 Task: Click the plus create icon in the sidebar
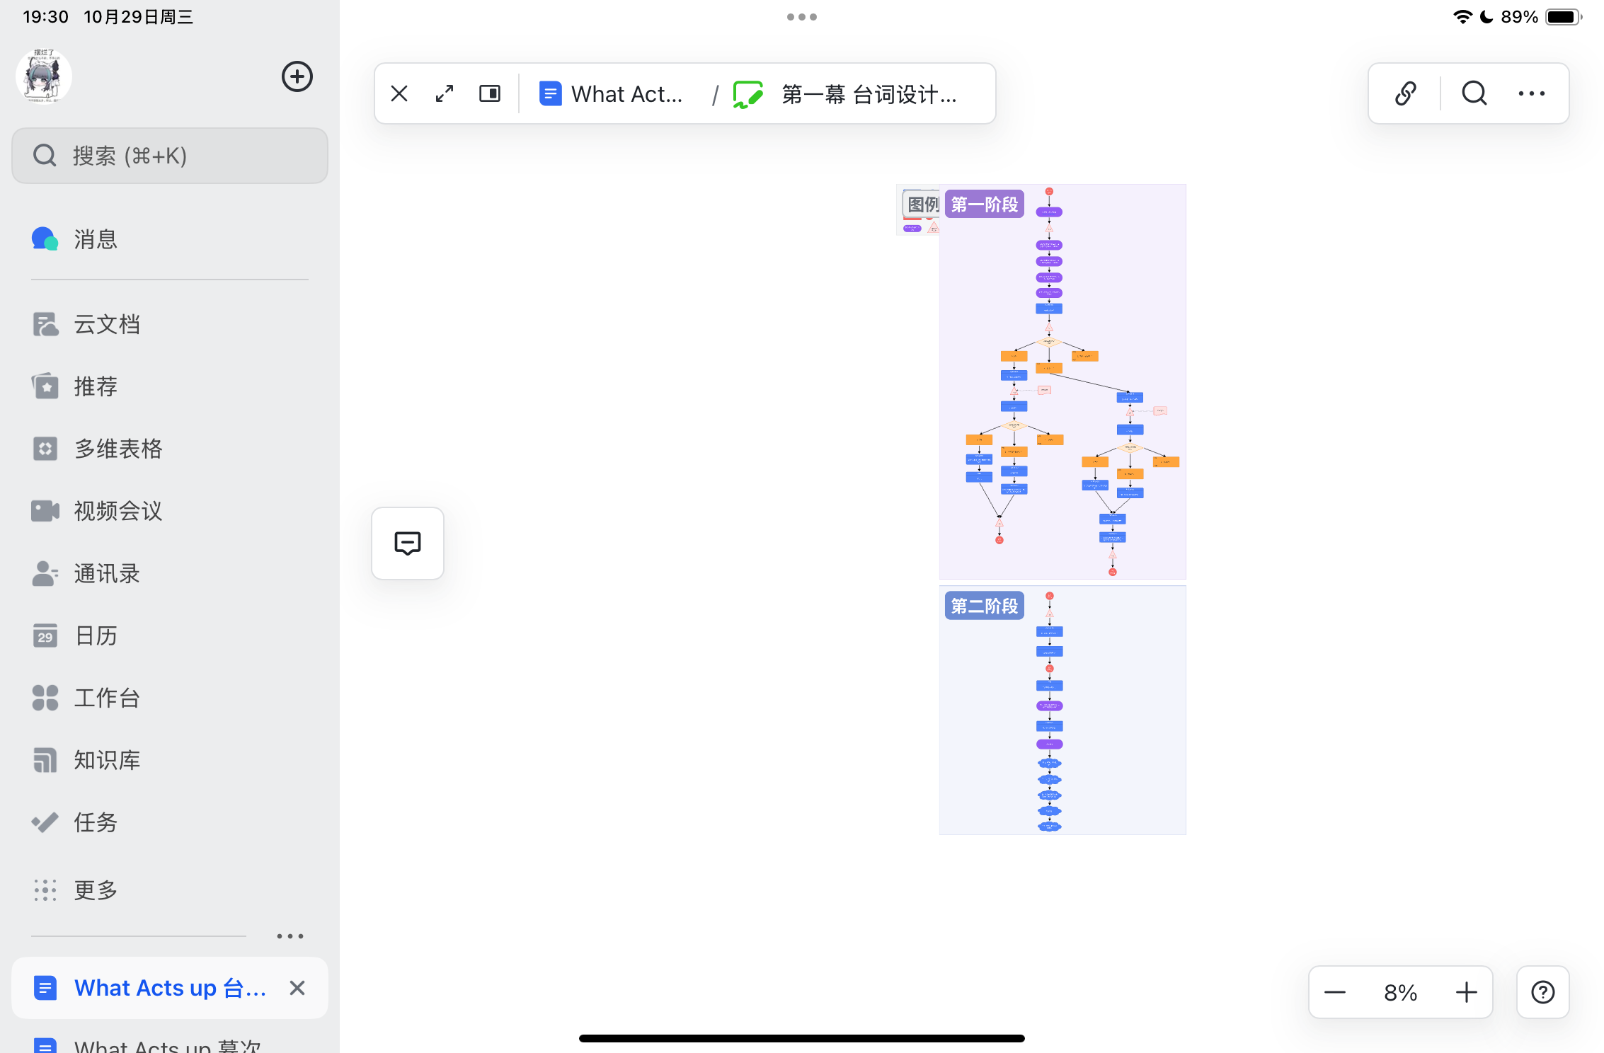click(x=297, y=76)
